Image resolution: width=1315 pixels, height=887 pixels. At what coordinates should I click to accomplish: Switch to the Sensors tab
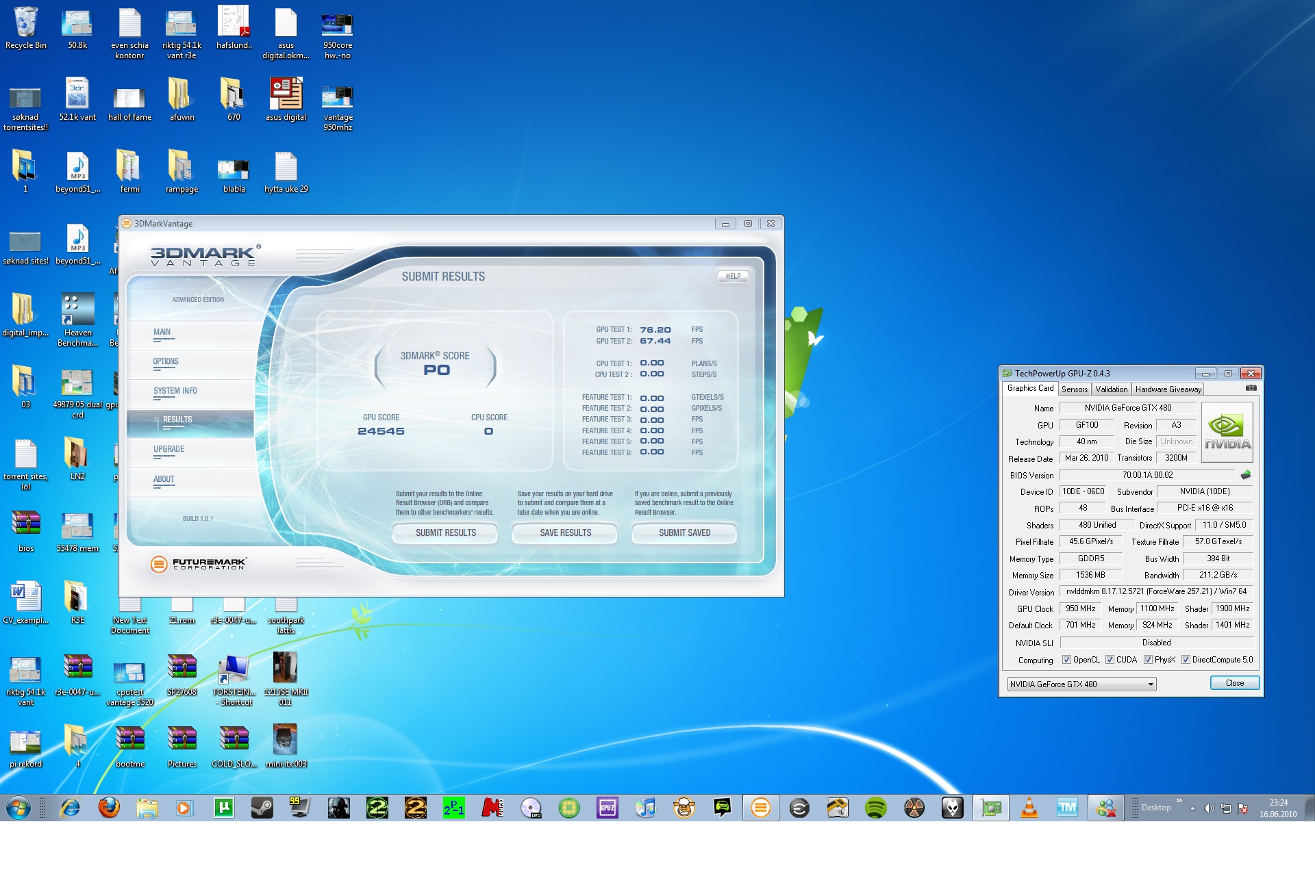(x=1075, y=389)
